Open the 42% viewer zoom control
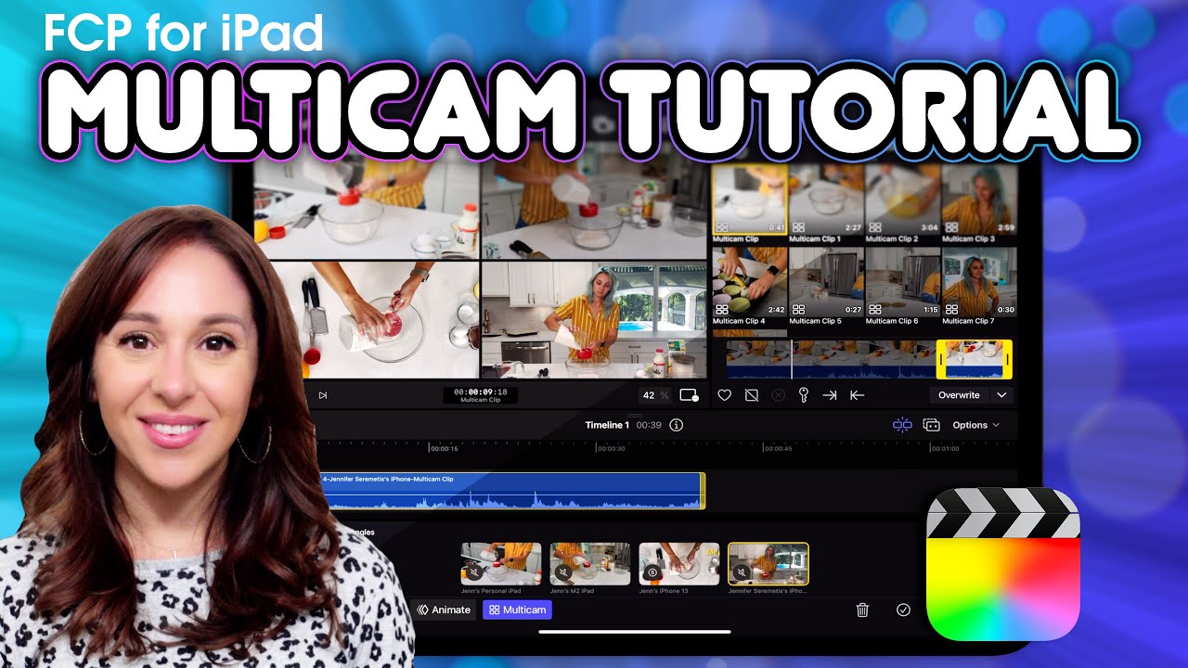Image resolution: width=1188 pixels, height=668 pixels. coord(655,395)
